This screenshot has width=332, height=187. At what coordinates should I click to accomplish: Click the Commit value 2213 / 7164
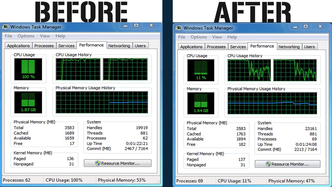306,150
